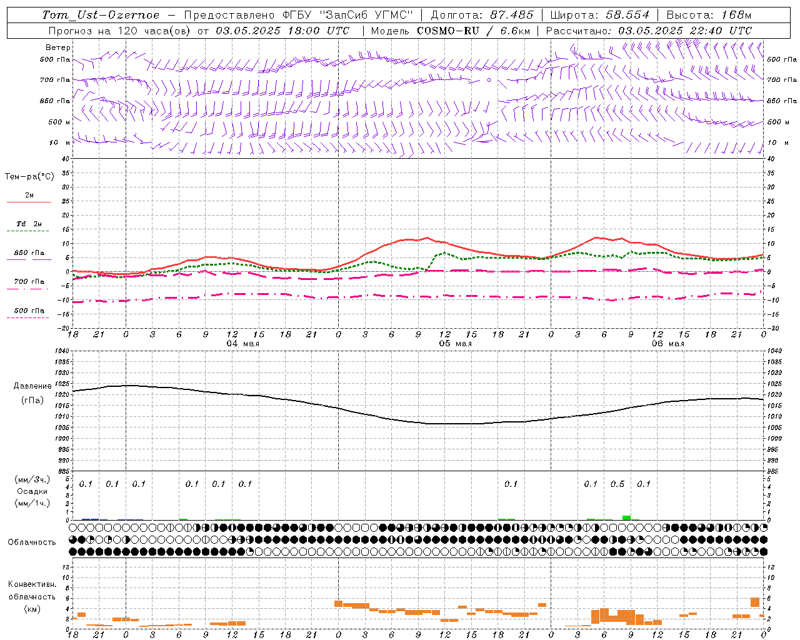Select the text Предоставлено ФГБУ "ЗапСиб УГМС"
The height and width of the screenshot is (640, 800).
[299, 15]
